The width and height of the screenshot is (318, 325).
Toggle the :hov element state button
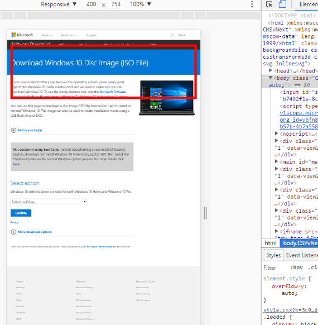(296, 267)
